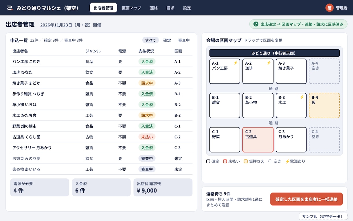Go to the 請求 tab
This screenshot has width=353, height=221.
click(x=170, y=8)
